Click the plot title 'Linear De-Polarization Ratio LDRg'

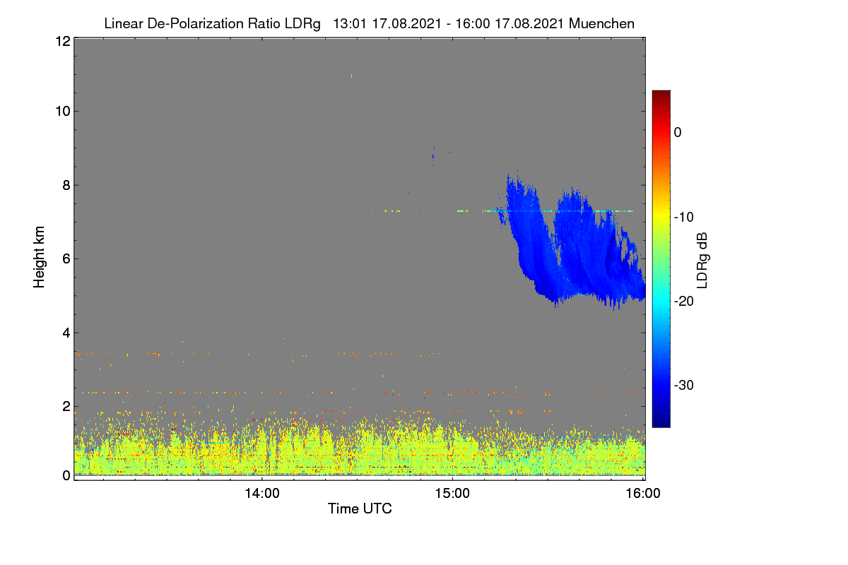point(212,23)
